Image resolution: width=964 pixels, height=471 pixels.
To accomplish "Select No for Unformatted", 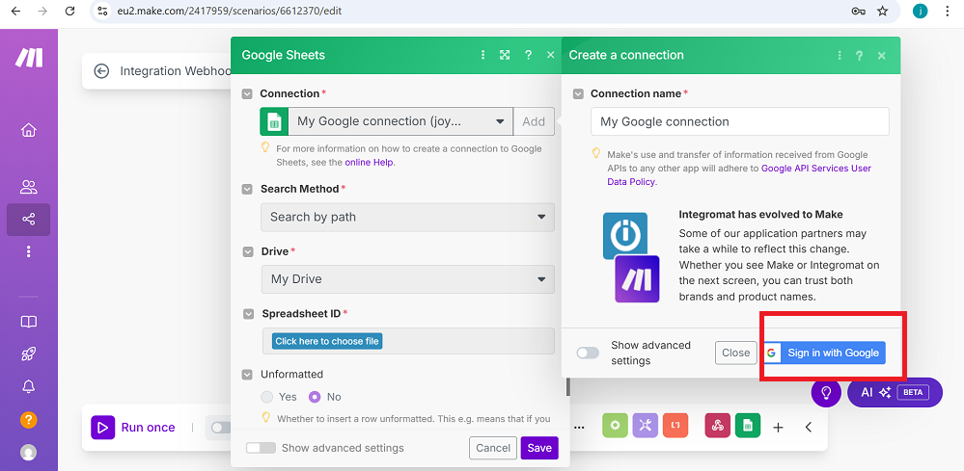I will 315,397.
